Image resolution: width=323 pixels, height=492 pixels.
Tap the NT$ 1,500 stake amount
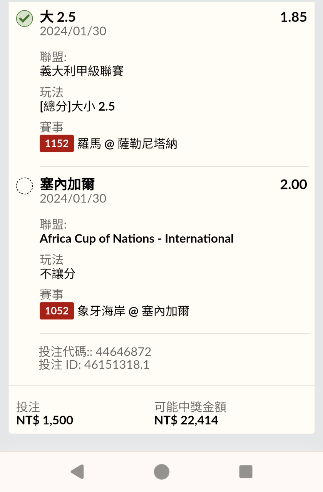coord(45,420)
